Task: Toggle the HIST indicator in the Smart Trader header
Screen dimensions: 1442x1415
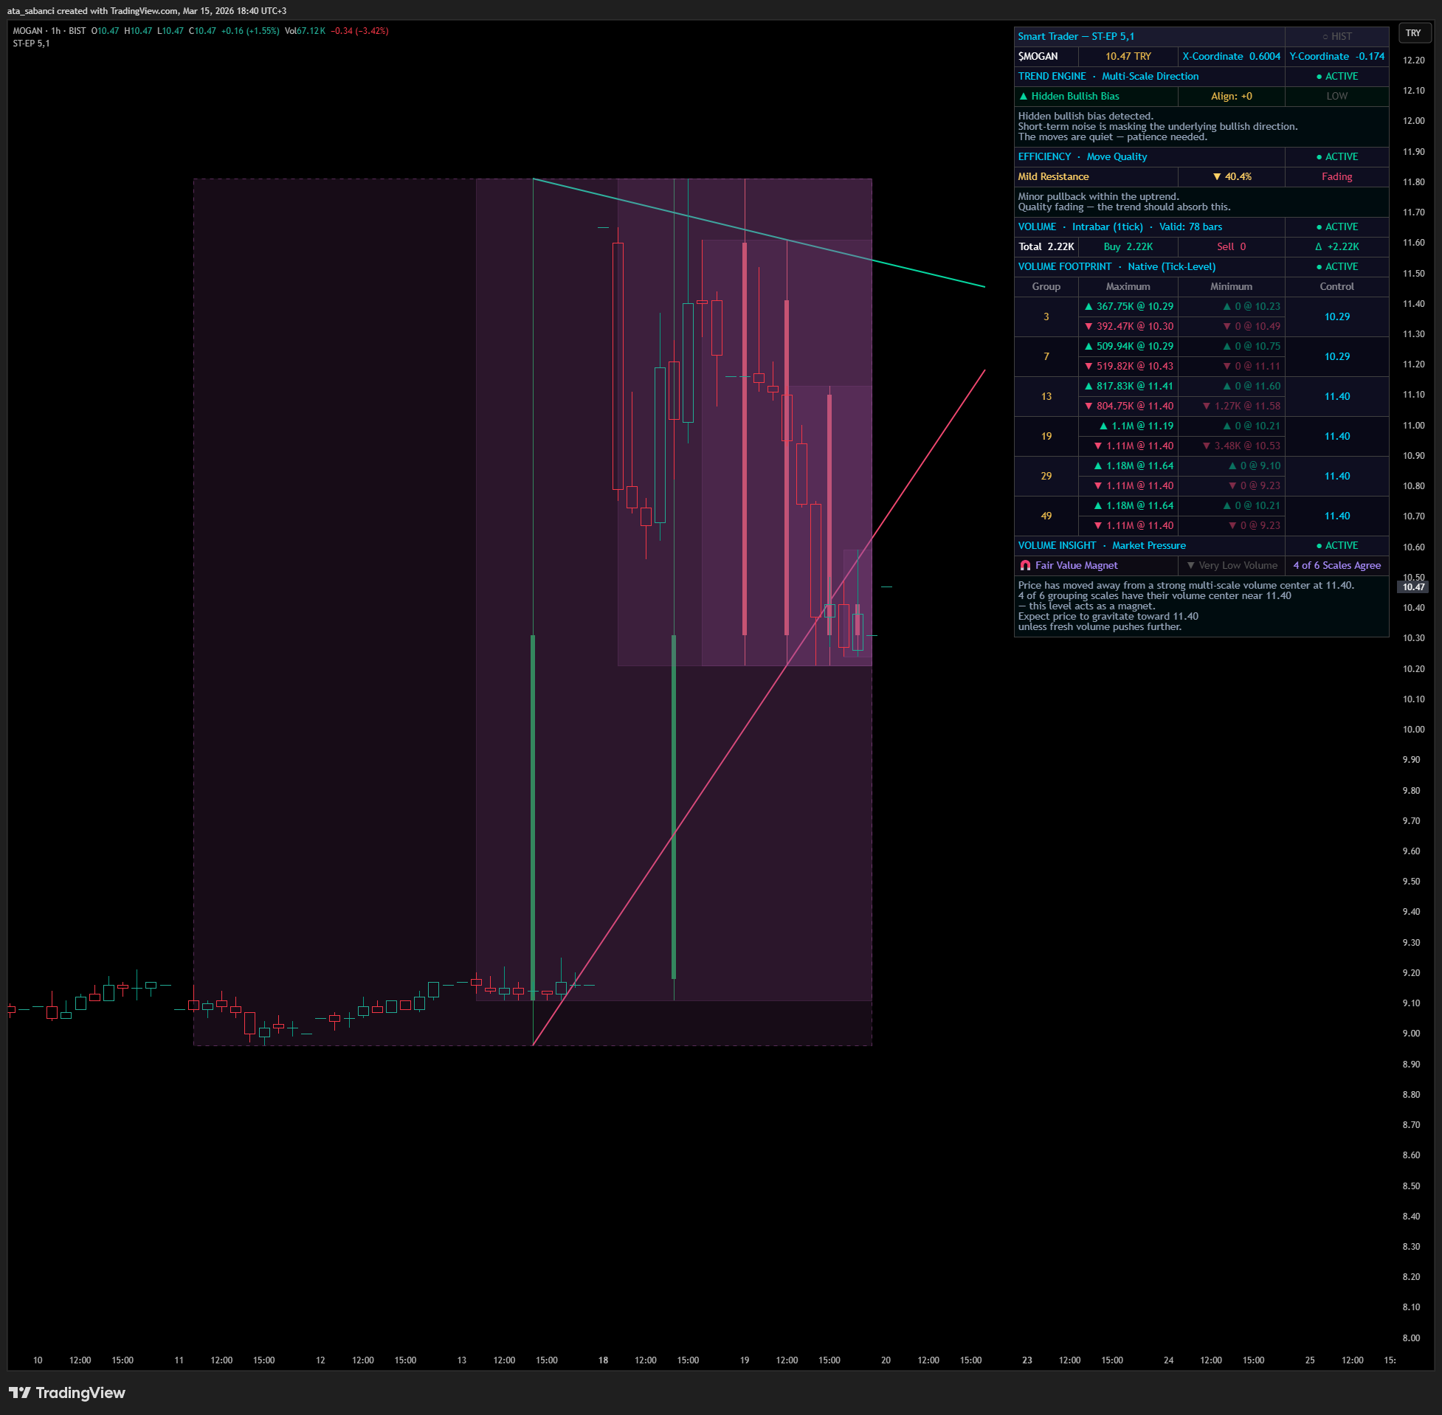Action: [1336, 36]
